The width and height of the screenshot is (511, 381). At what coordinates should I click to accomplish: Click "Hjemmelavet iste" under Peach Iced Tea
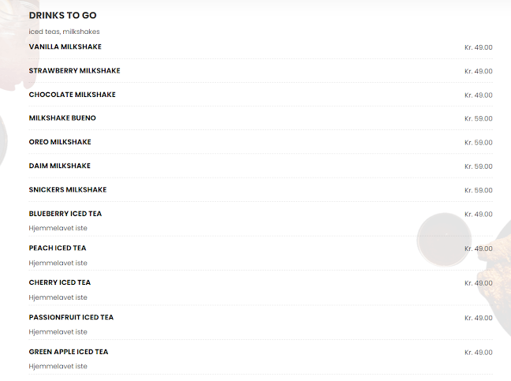tap(58, 263)
